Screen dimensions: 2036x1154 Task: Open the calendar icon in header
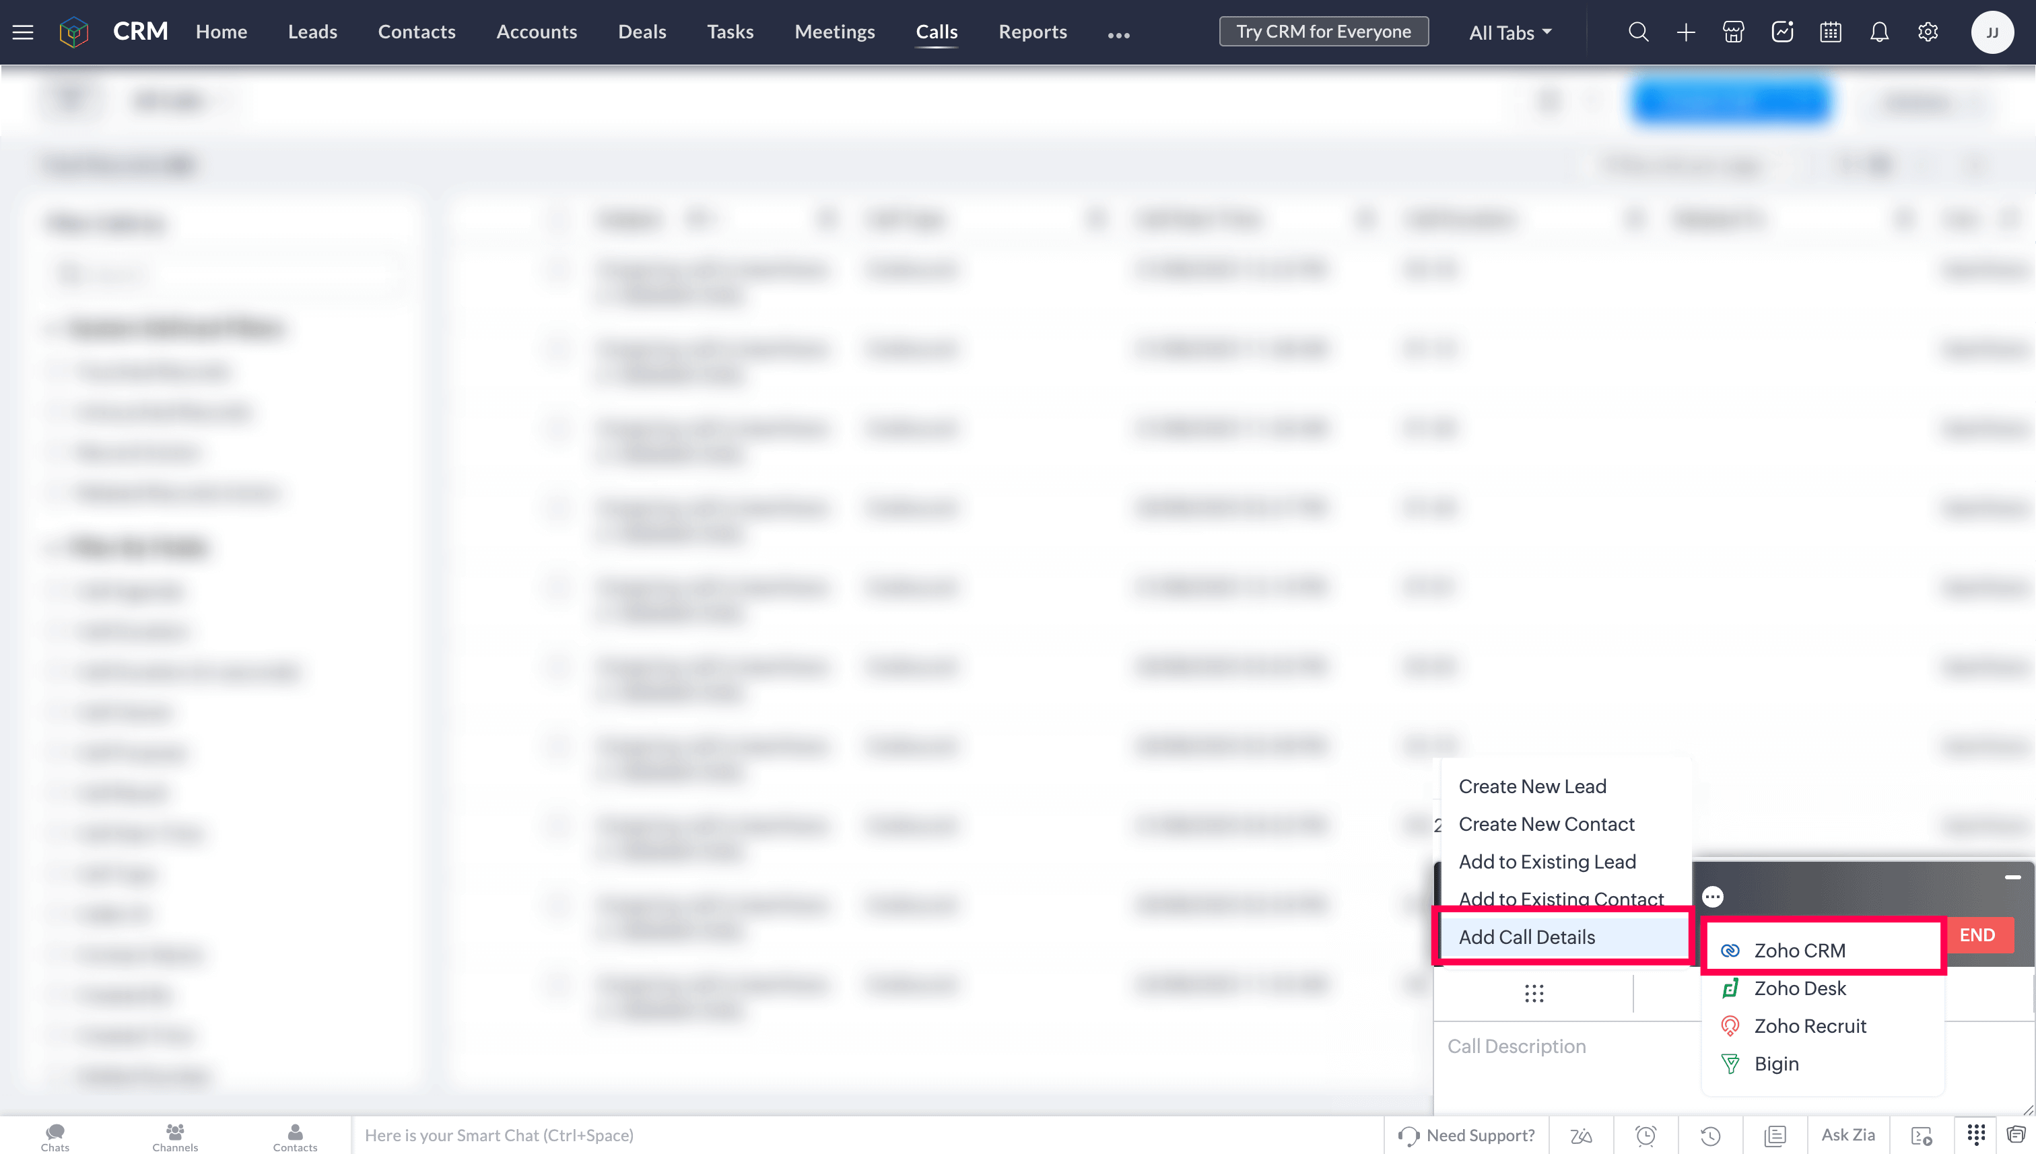click(x=1830, y=32)
